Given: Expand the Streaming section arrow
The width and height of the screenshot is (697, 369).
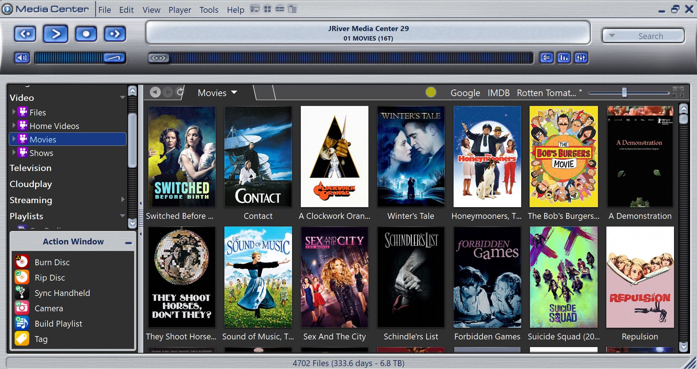Looking at the screenshot, I should pyautogui.click(x=123, y=199).
